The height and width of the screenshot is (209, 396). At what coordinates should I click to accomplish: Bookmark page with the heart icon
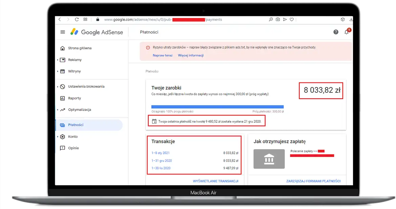coord(292,19)
